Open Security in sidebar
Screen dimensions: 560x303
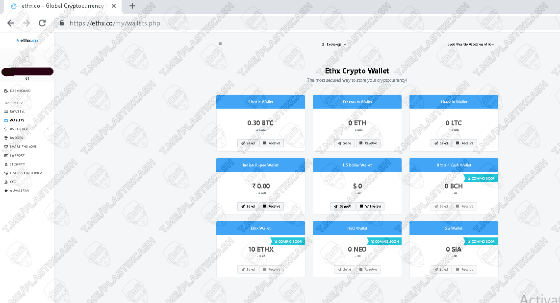(x=15, y=164)
